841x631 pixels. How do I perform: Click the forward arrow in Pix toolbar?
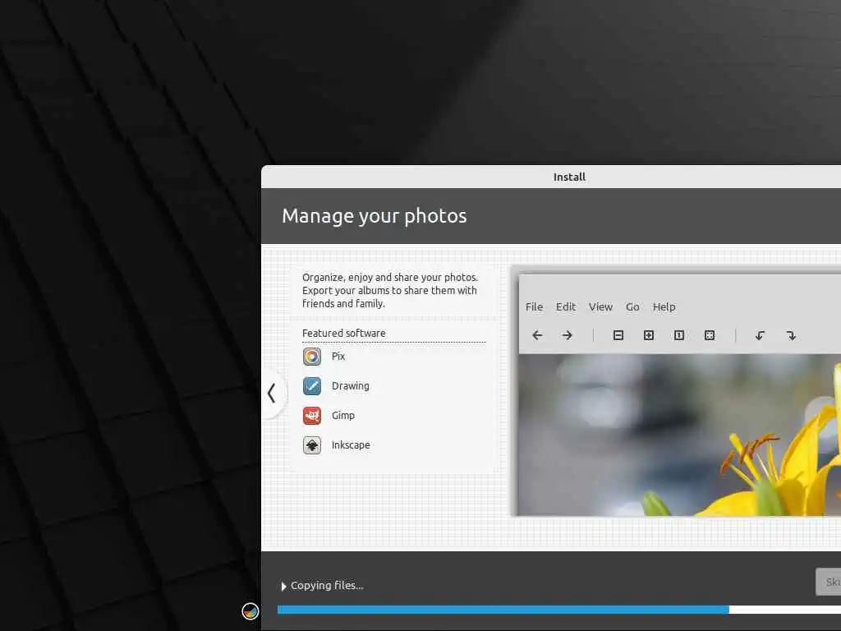tap(567, 336)
